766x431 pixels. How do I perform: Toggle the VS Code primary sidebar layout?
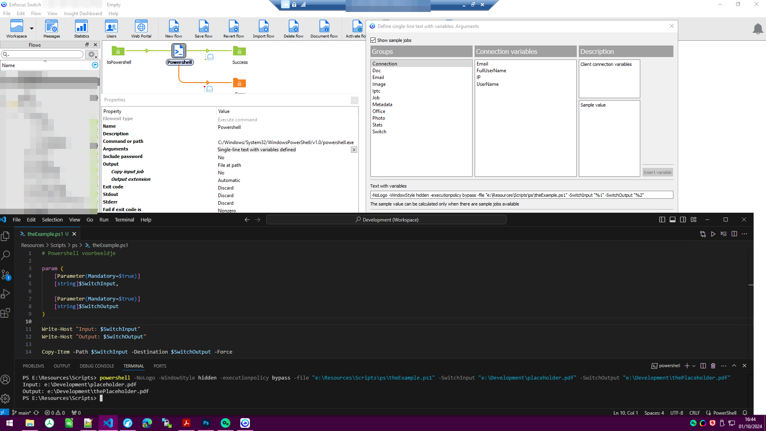click(662, 220)
